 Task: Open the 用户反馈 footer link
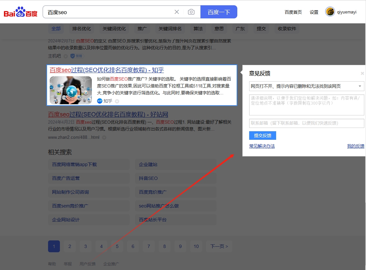(x=88, y=264)
